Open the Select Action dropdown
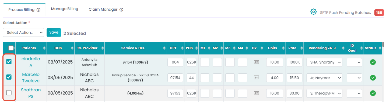Viewport: 386px width, 102px height. [23, 32]
